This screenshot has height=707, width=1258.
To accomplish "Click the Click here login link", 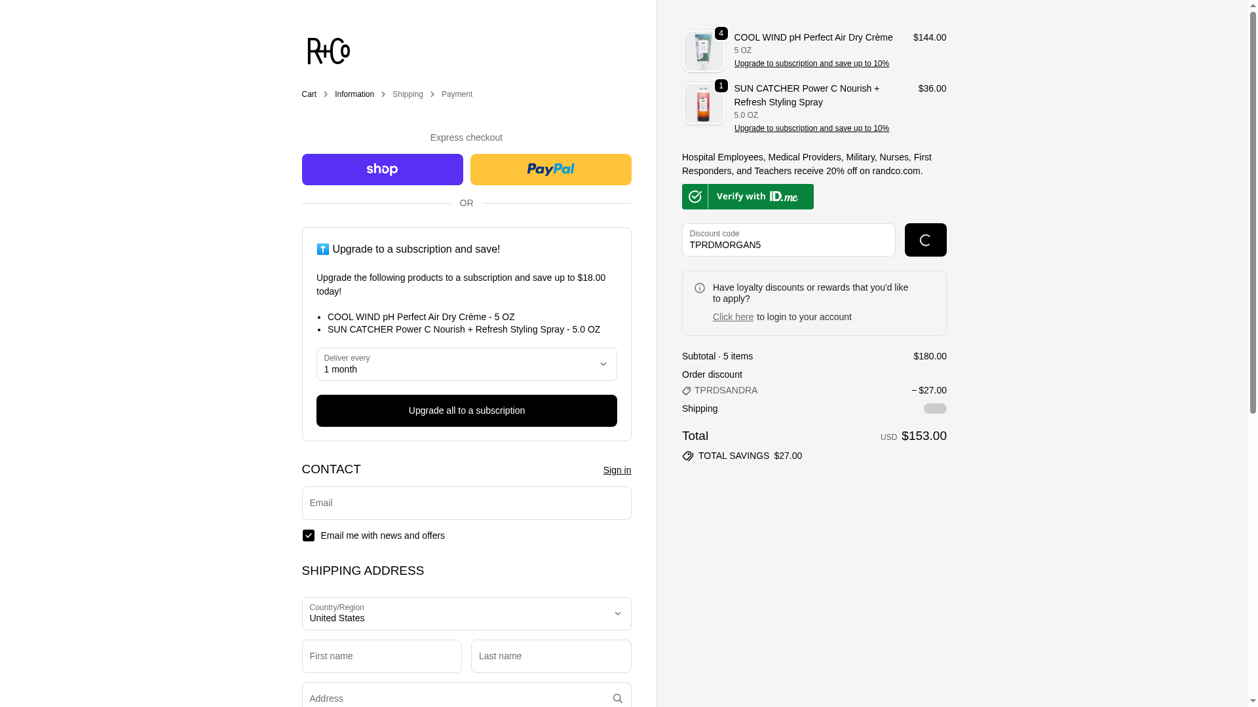I will point(733,317).
